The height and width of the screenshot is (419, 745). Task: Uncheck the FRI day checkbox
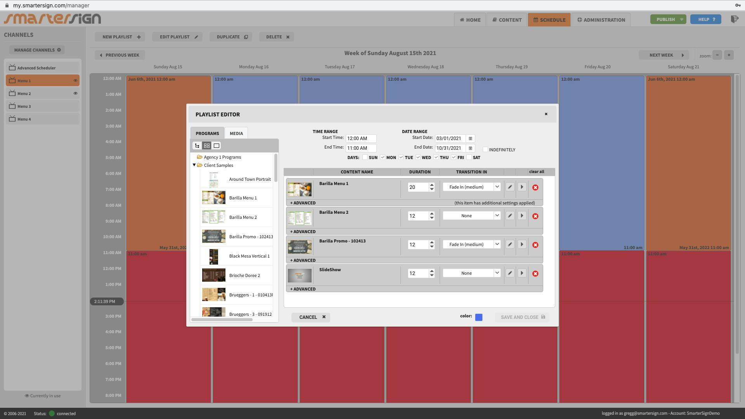(x=453, y=158)
